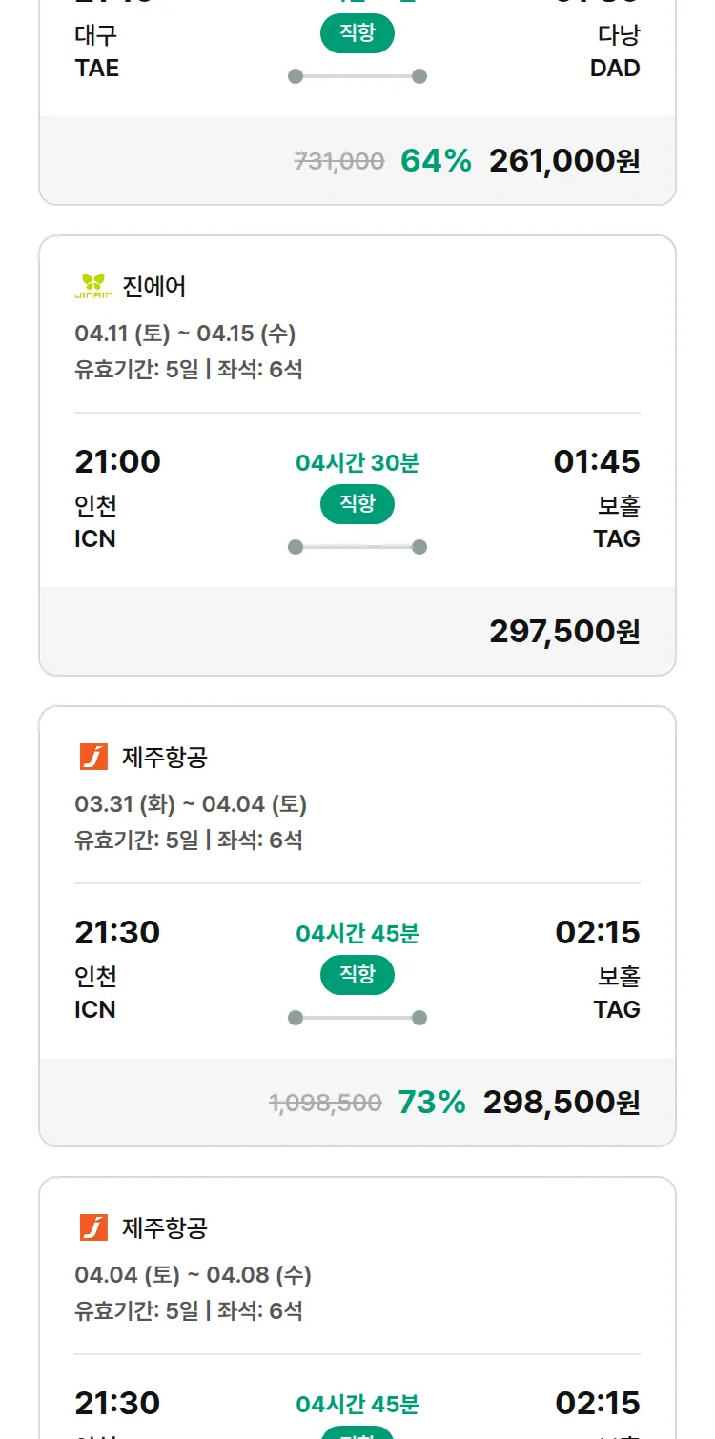Viewport: 715px width, 1439px height.
Task: Click the 01:45 Bohol arrival time
Action: [x=597, y=462]
